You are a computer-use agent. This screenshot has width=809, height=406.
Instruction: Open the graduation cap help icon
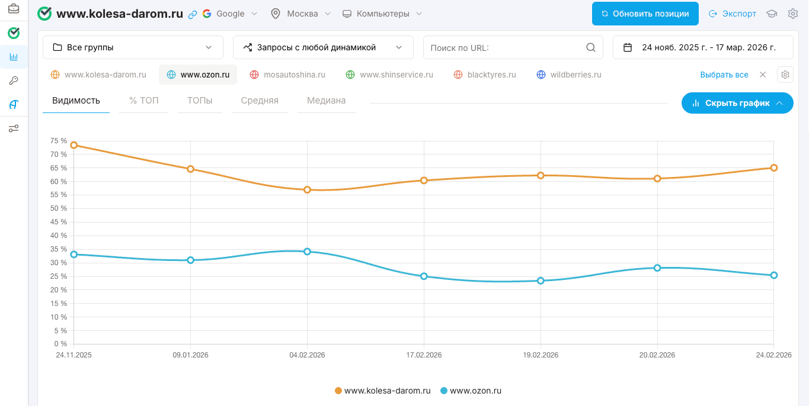pyautogui.click(x=772, y=14)
